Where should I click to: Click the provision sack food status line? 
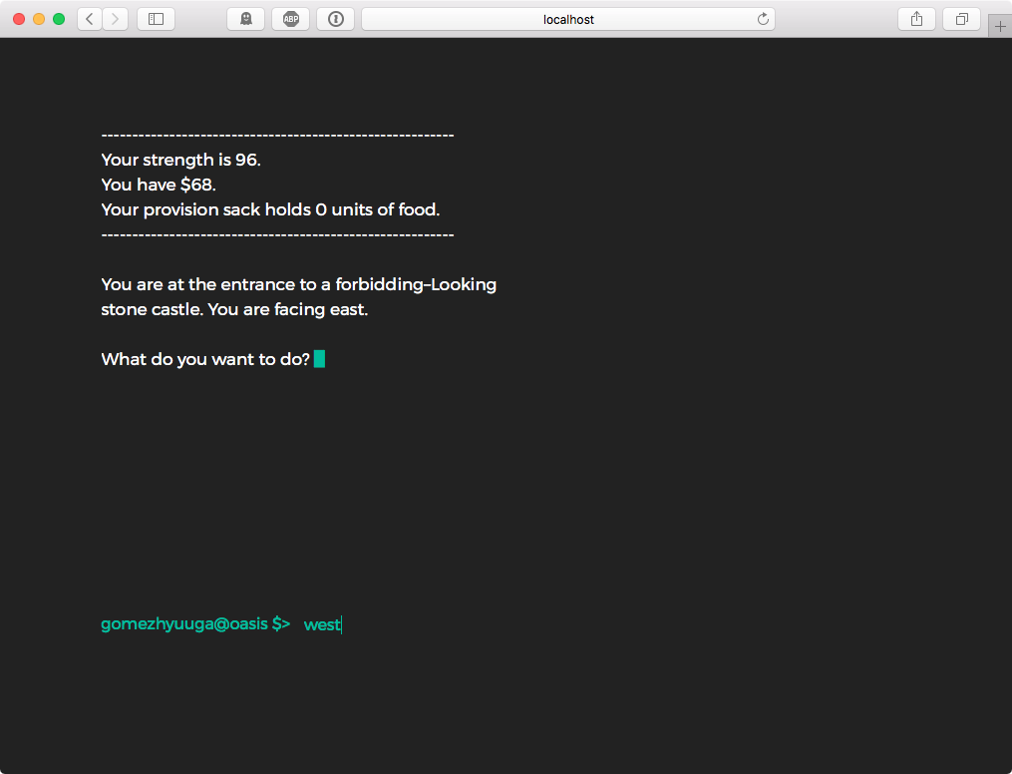tap(270, 209)
